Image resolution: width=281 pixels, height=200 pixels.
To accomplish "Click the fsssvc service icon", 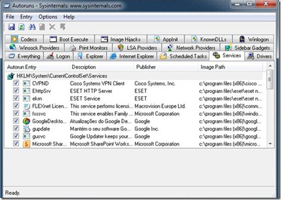I will [x=27, y=114].
